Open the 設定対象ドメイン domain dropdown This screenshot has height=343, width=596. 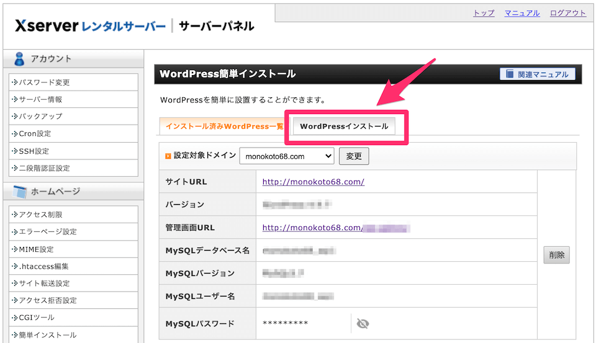tap(287, 156)
